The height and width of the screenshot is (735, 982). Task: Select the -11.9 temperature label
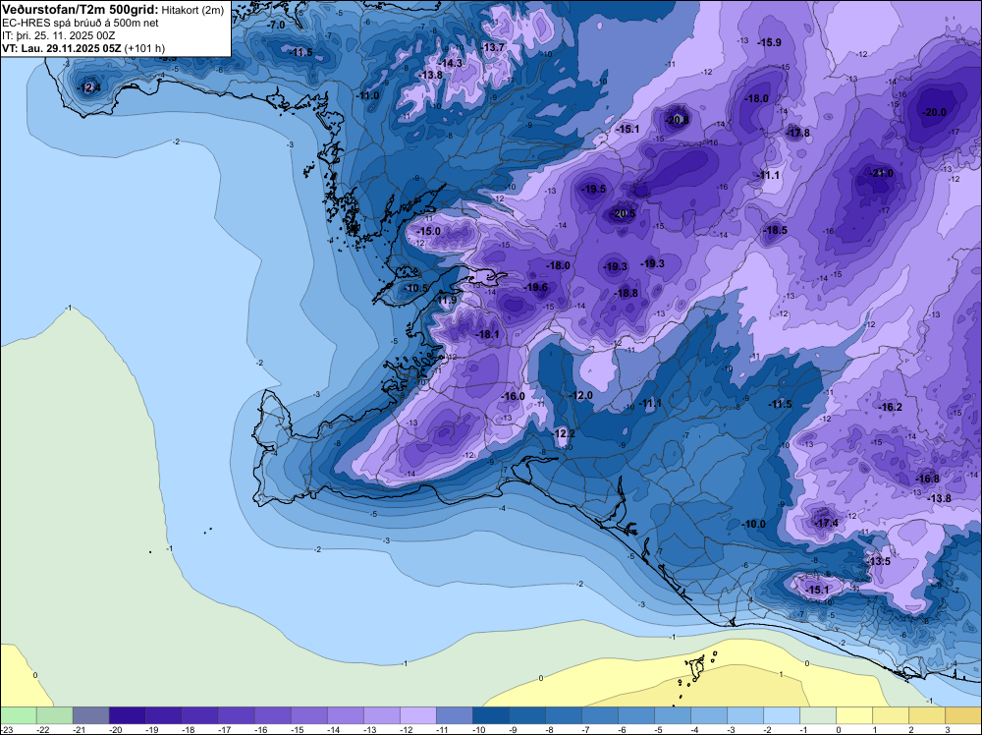tap(447, 300)
